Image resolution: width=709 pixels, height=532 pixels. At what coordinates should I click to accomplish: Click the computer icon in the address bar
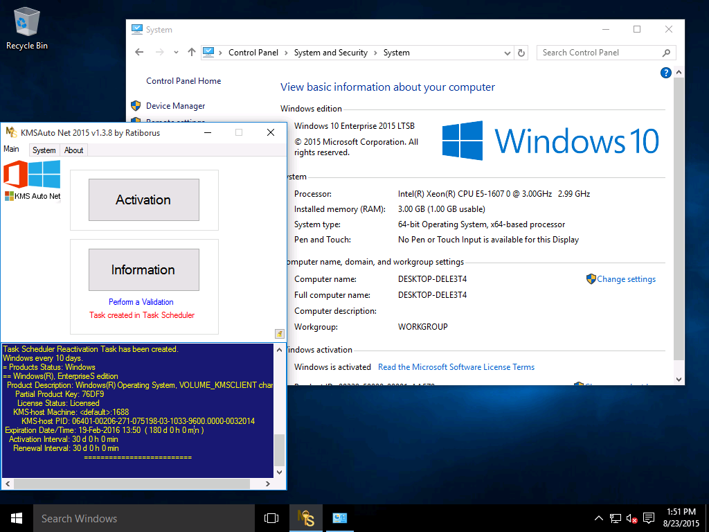tap(208, 53)
